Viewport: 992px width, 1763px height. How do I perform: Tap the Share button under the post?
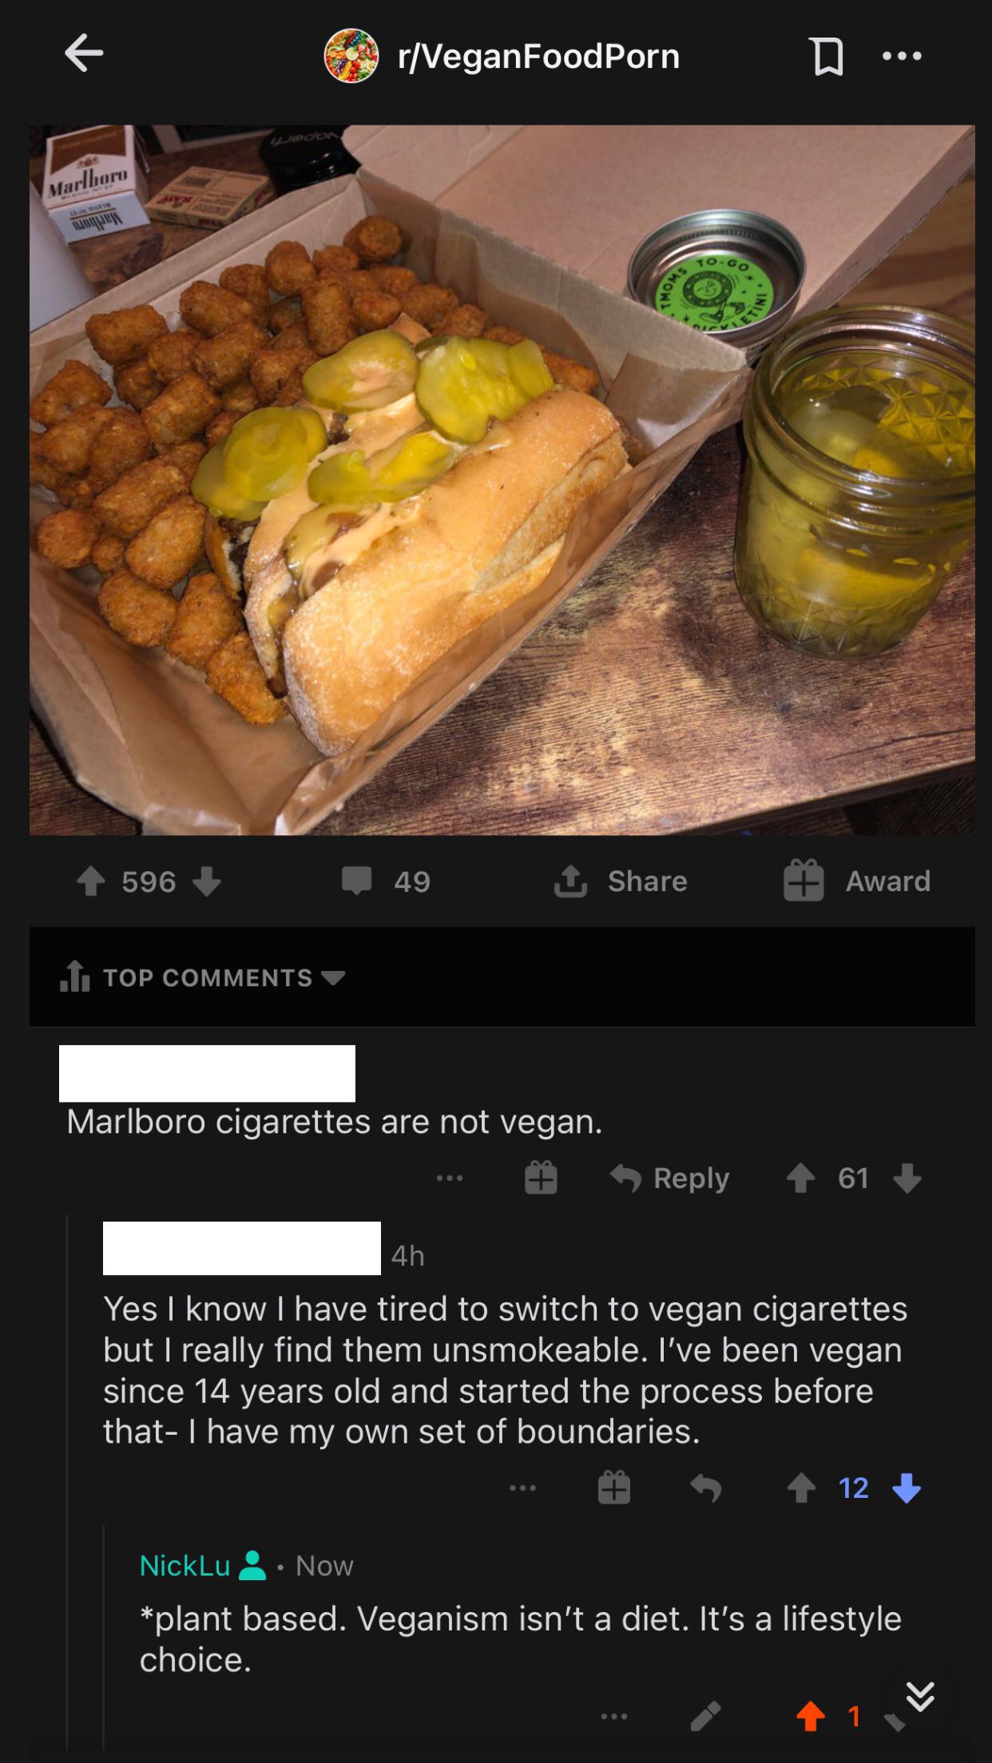[621, 881]
